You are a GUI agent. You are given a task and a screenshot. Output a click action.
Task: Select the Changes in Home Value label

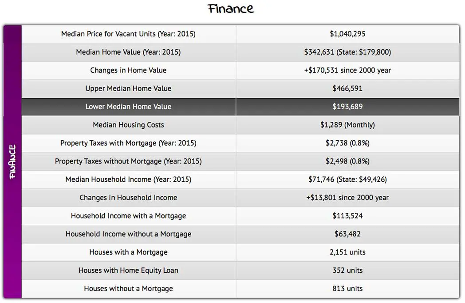(128, 70)
